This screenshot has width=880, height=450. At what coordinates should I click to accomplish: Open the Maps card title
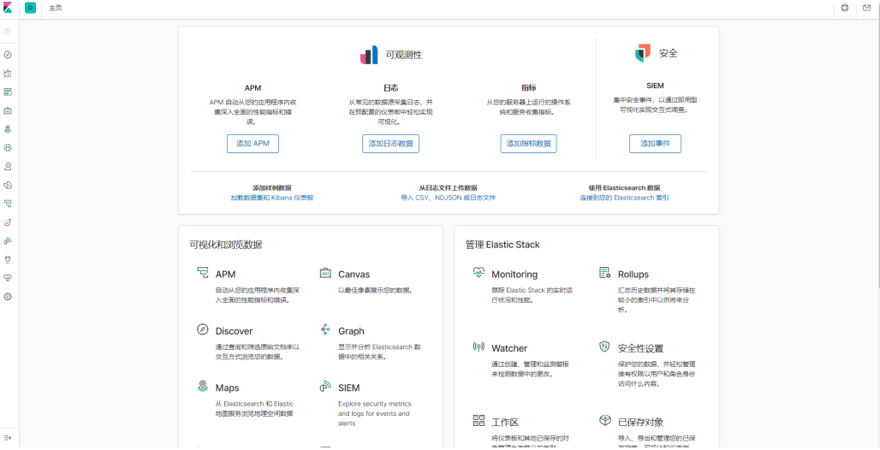(x=228, y=388)
